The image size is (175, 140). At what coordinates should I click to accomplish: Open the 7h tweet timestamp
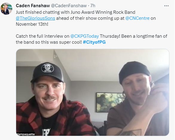[x=93, y=6]
